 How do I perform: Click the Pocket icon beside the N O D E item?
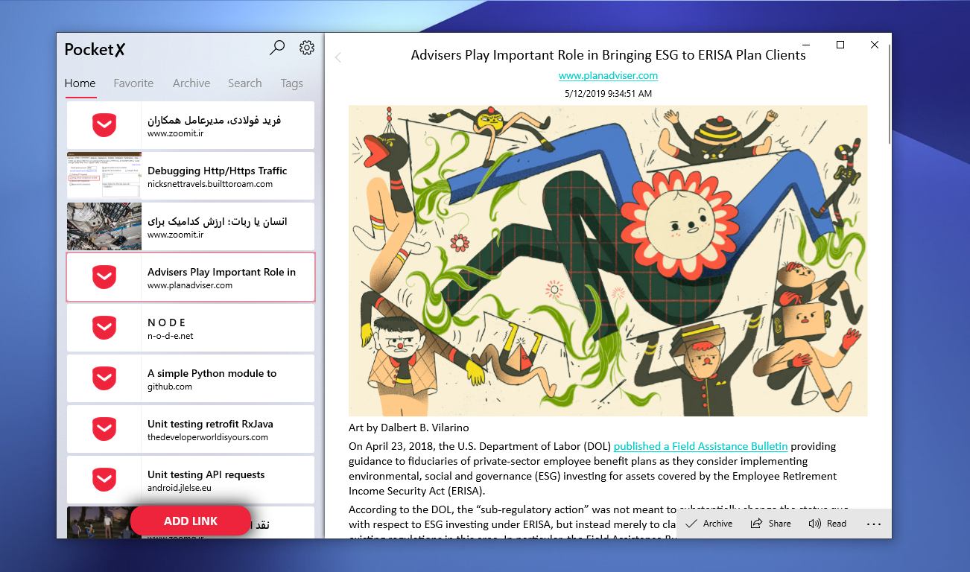[104, 328]
